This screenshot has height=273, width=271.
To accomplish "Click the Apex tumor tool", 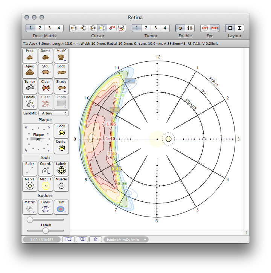I will click(30, 71).
